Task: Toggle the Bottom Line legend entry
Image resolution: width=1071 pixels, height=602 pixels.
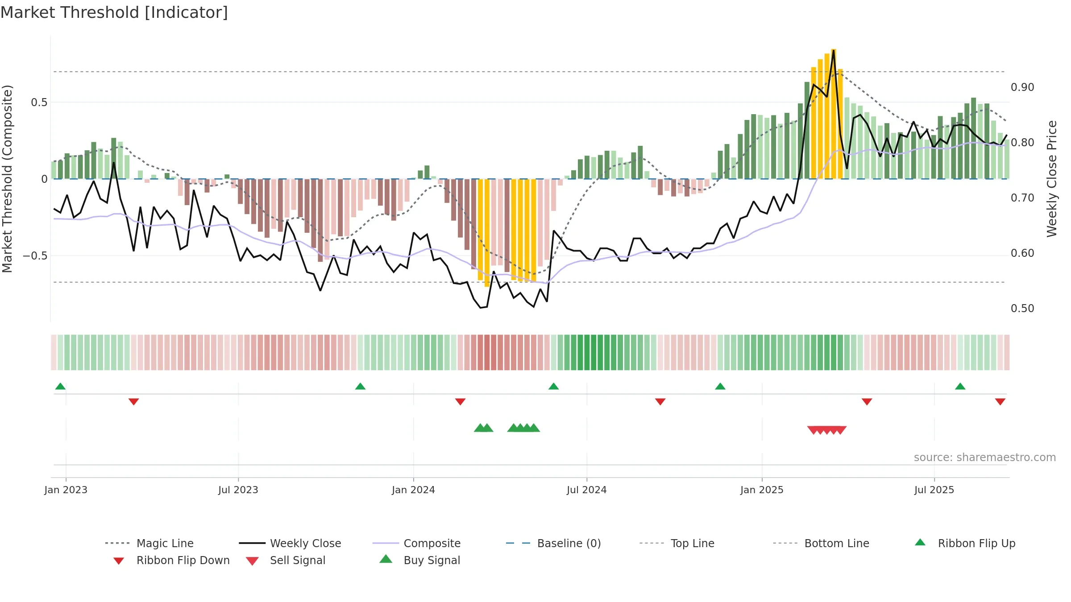Action: coord(821,543)
